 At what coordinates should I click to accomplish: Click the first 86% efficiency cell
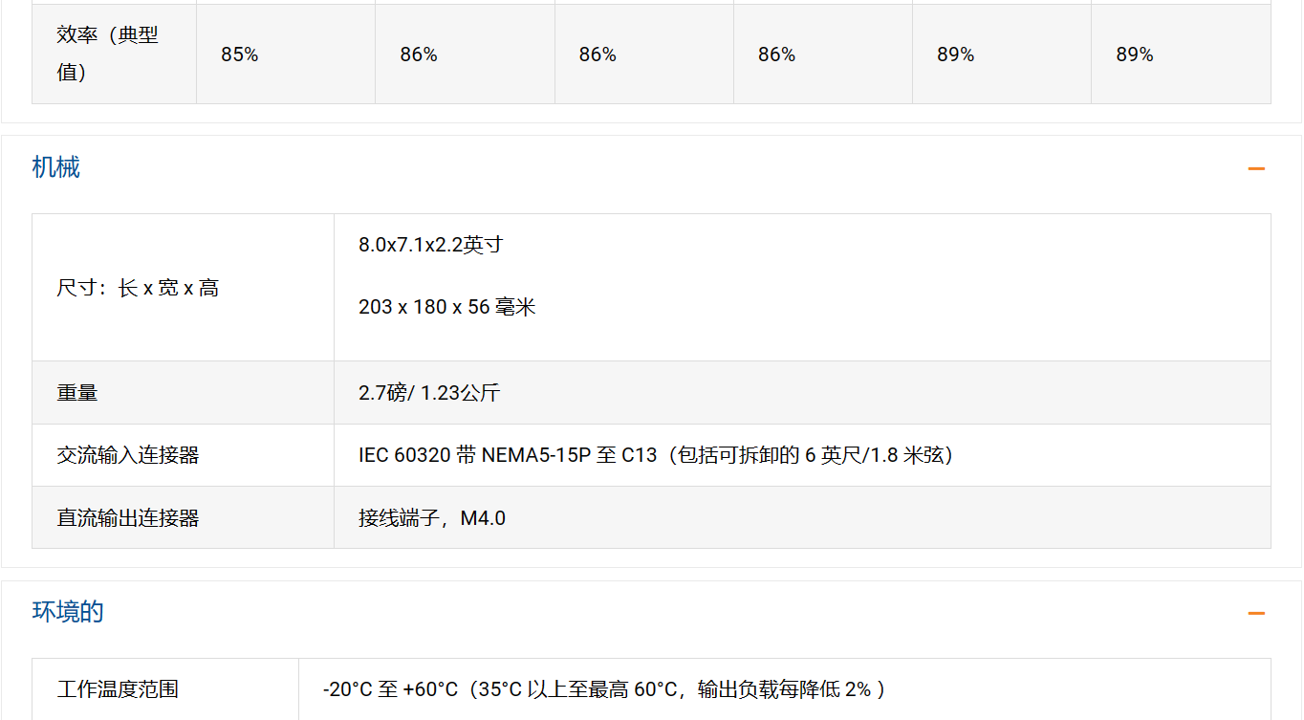coord(419,55)
